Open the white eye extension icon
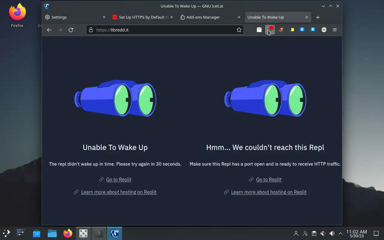 [324, 30]
